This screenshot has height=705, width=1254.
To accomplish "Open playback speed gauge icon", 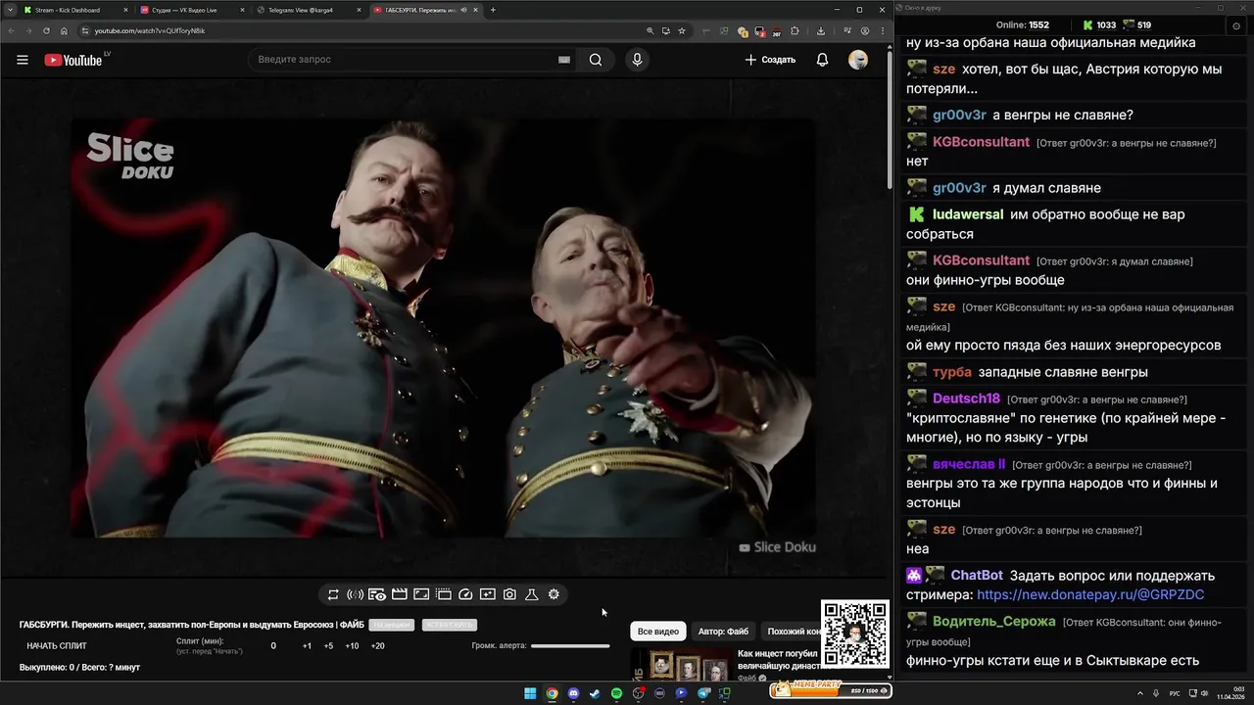I will [x=465, y=594].
